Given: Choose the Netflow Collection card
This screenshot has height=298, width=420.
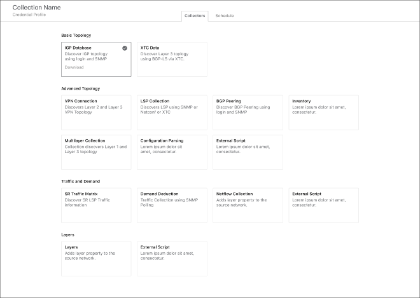Looking at the screenshot, I should (248, 205).
